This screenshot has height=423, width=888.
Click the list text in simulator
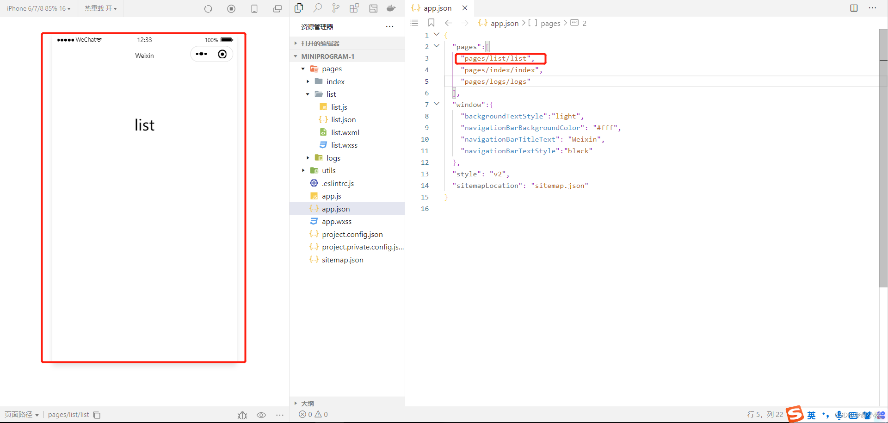point(144,125)
